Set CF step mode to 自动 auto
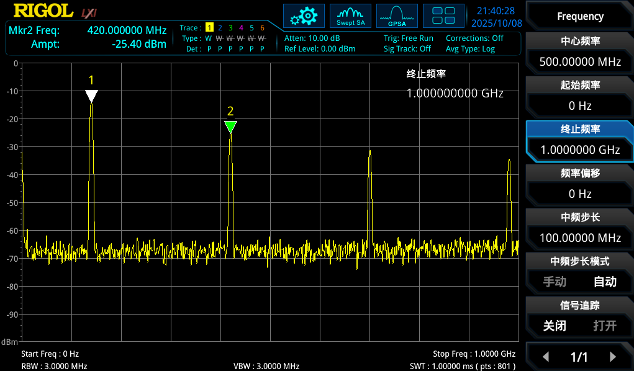This screenshot has height=371, width=634. [x=605, y=282]
